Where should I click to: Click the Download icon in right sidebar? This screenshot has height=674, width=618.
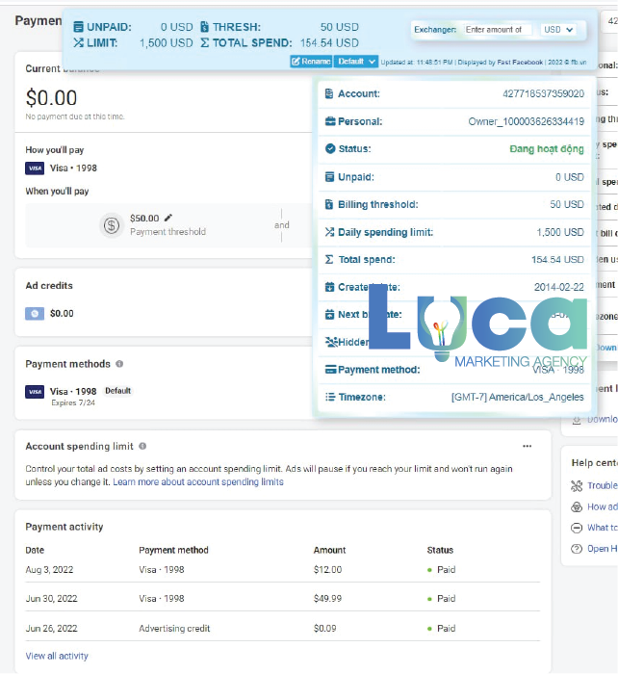coord(577,420)
